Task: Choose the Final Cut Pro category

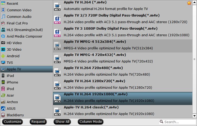Action: click(x=27, y=23)
